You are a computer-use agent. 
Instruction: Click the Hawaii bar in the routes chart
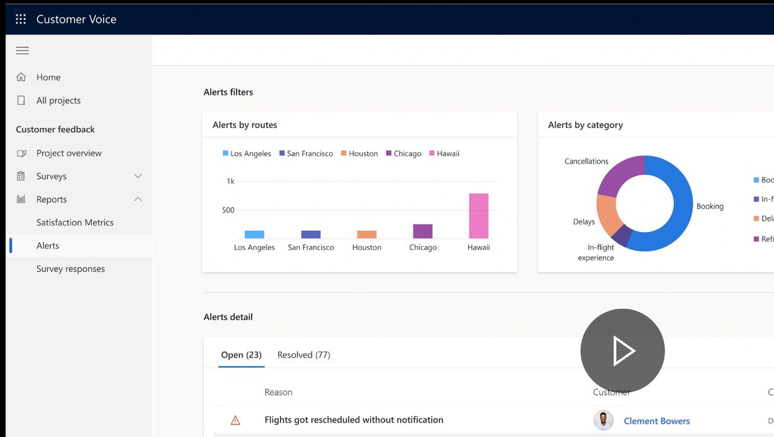[478, 215]
